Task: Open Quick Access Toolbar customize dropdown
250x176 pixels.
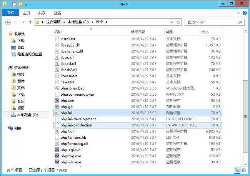Action: coord(26,5)
